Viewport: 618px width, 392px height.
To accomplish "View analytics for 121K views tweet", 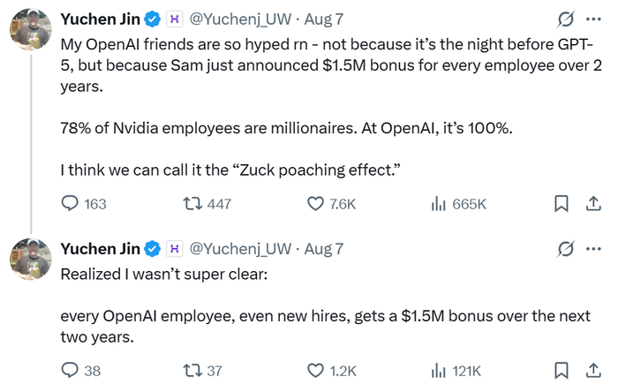I will point(437,371).
